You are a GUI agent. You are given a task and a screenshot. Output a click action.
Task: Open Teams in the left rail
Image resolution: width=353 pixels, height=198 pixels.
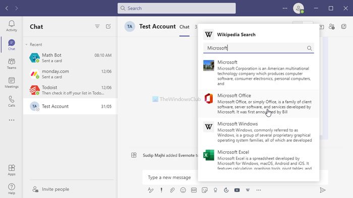(x=12, y=63)
